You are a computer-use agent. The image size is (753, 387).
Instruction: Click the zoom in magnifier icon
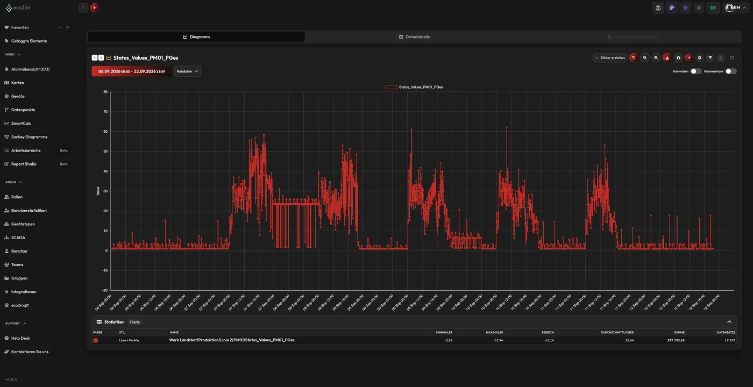tap(645, 58)
